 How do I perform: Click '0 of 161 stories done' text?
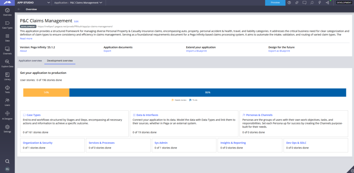click(36, 132)
